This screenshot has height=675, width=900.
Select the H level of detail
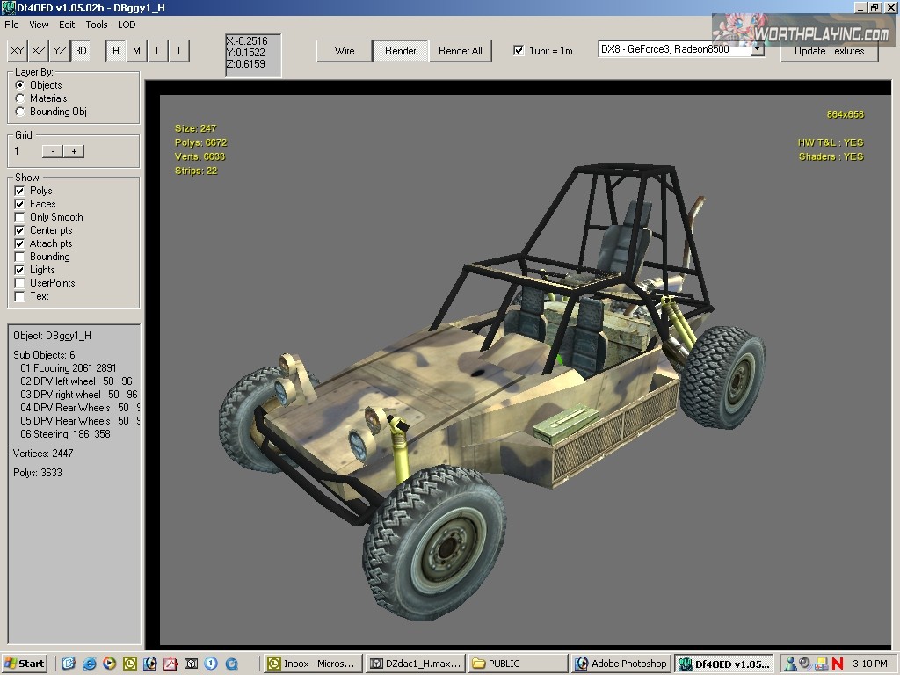116,51
